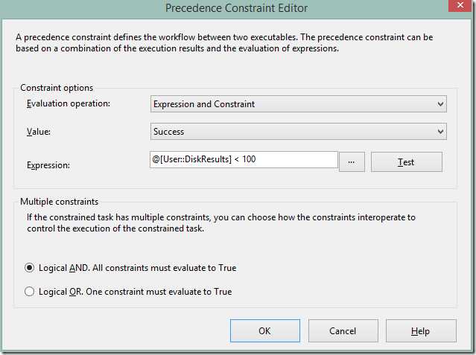Image resolution: width=476 pixels, height=355 pixels.
Task: Select the Logical AND radio option
Action: click(30, 268)
